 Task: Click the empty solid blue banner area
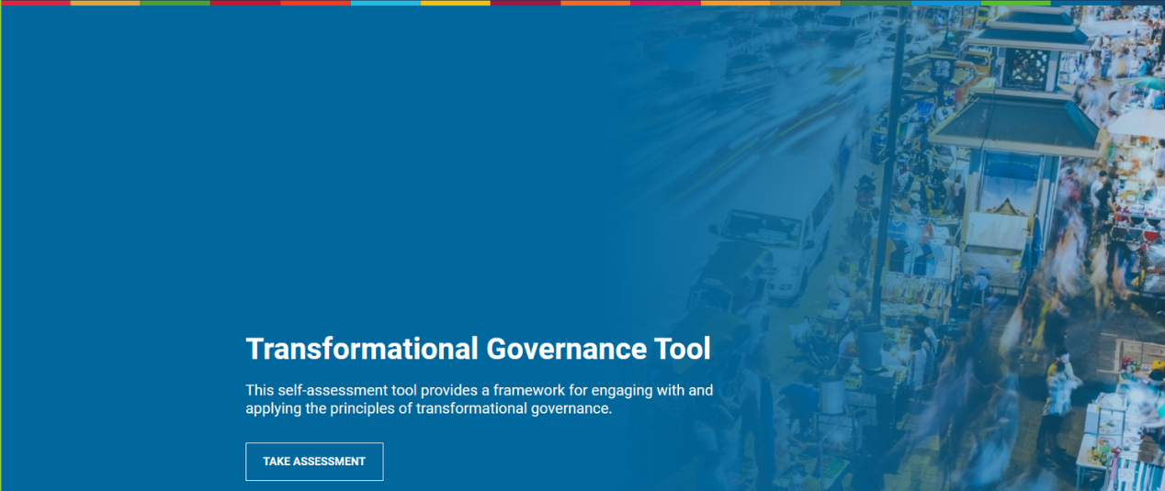coord(276,165)
